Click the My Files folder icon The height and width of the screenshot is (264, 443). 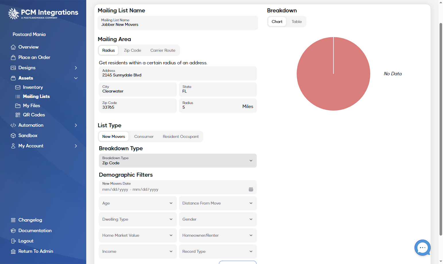click(x=18, y=106)
